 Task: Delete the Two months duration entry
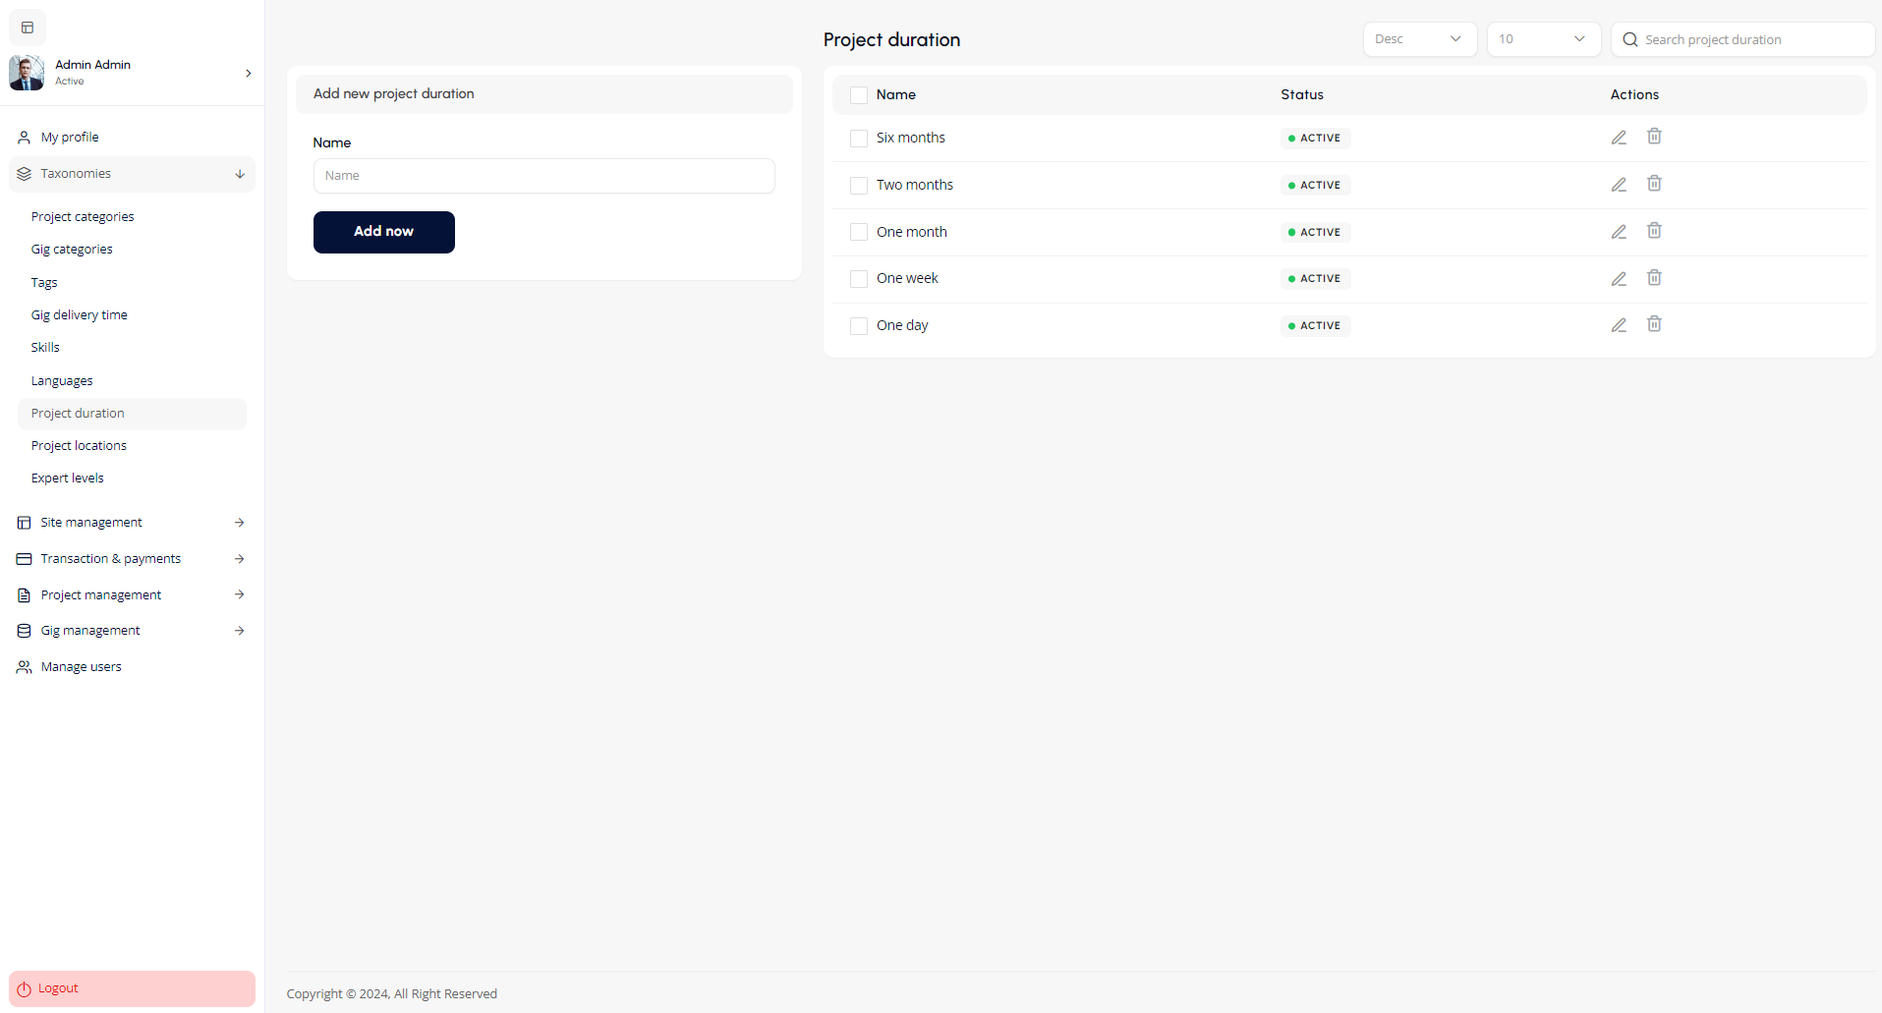coord(1654,184)
